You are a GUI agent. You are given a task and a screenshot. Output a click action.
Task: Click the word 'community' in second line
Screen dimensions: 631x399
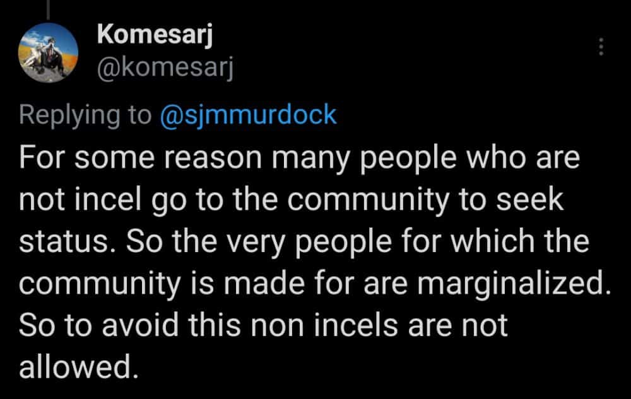[x=367, y=200]
